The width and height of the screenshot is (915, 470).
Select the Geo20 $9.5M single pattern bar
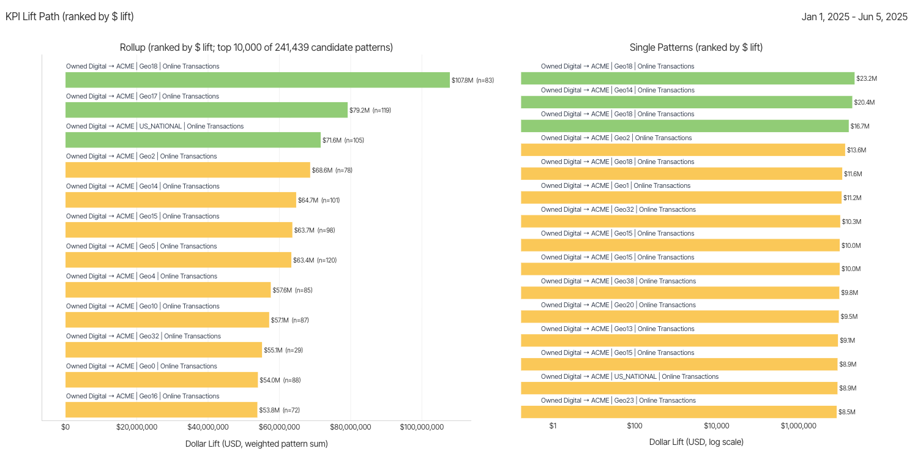[679, 317]
